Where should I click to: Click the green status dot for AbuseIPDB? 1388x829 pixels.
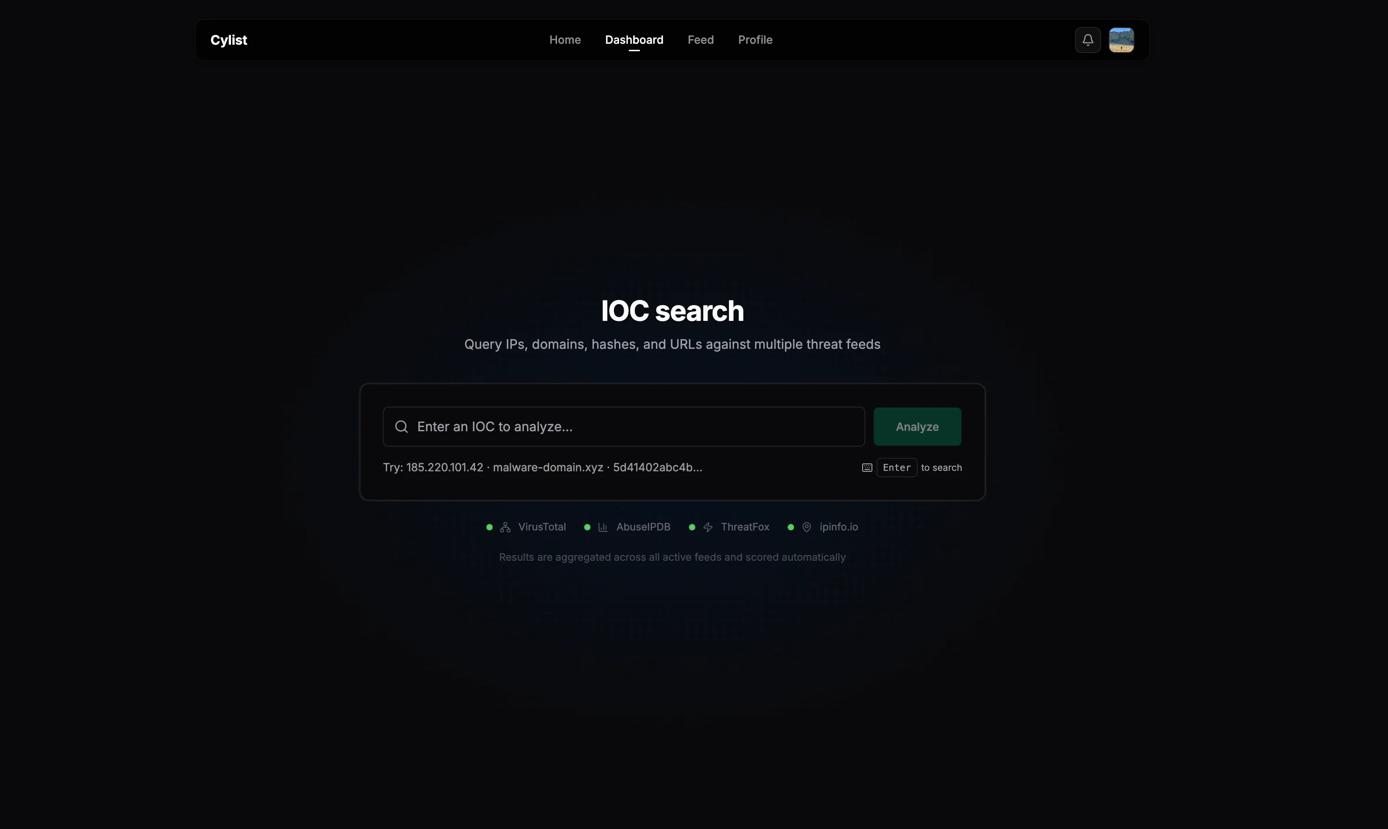pyautogui.click(x=587, y=527)
